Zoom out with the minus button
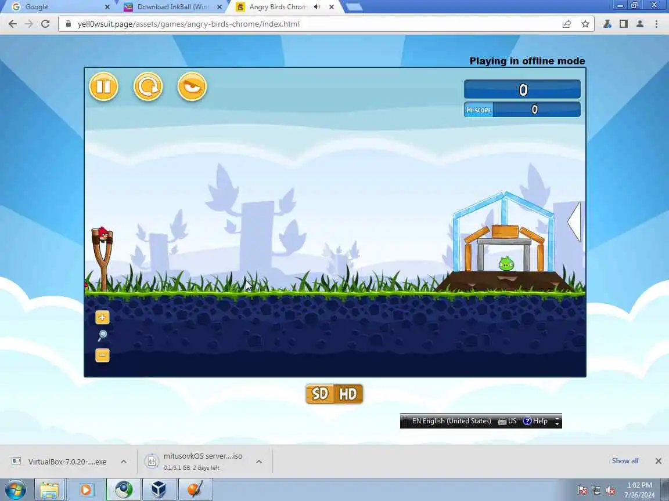Viewport: 669px width, 501px height. (x=102, y=355)
